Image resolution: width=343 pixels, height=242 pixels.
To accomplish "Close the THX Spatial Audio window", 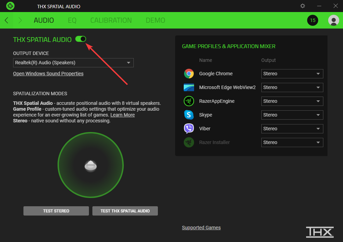I will coord(335,6).
